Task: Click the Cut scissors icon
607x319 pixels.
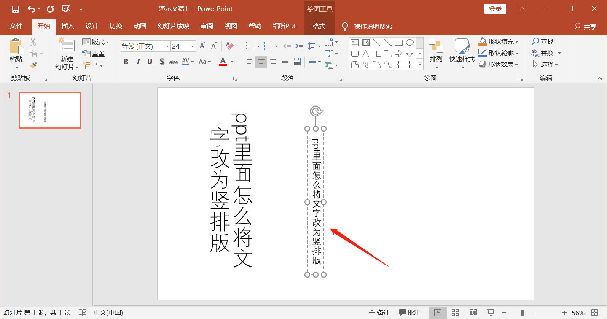Action: pos(33,42)
